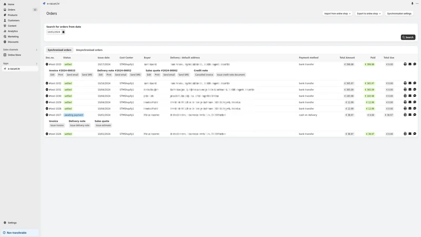Open the three-dot more options menu

(x=417, y=4)
